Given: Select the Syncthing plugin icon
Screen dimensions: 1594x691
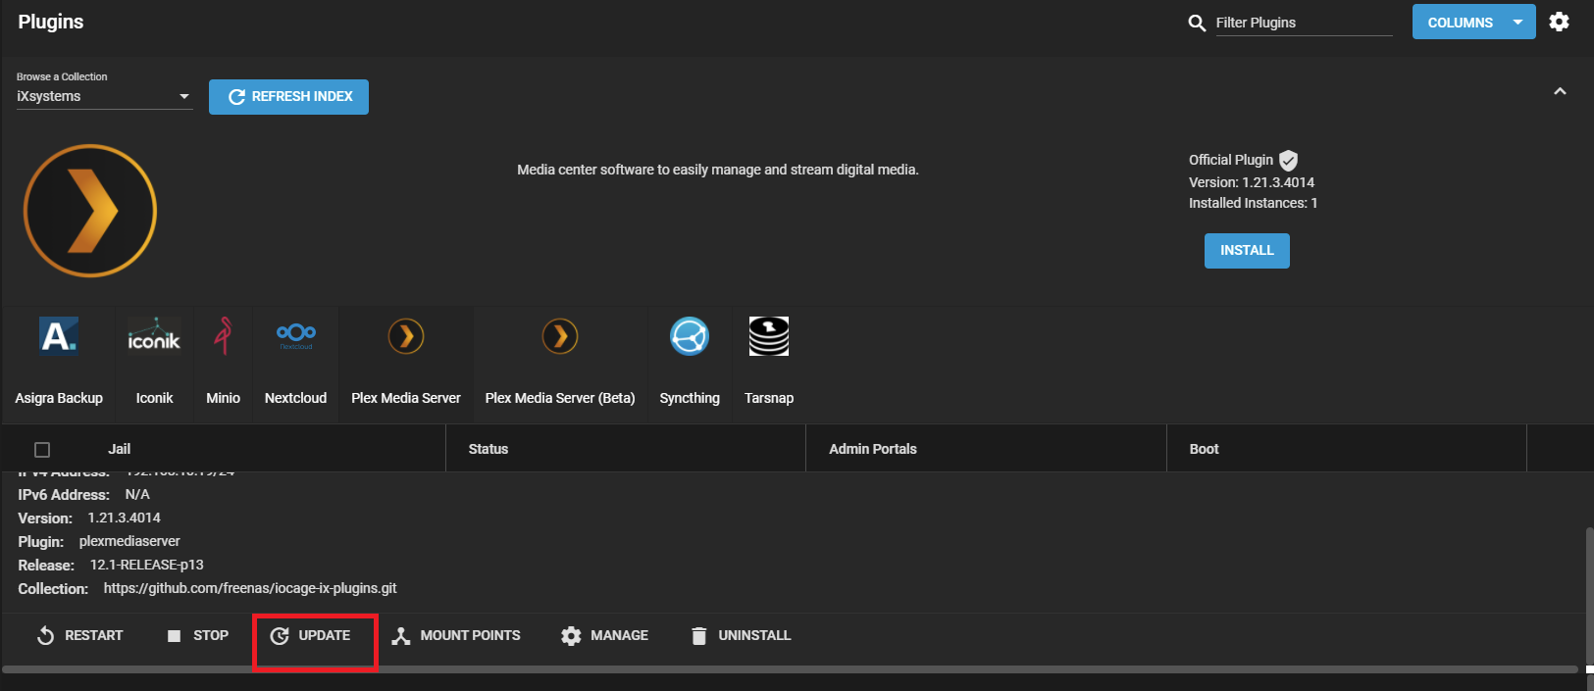Looking at the screenshot, I should point(690,336).
